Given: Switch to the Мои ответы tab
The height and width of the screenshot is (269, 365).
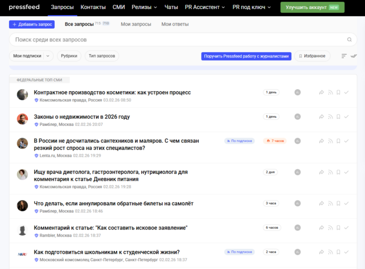Looking at the screenshot, I should 175,24.
